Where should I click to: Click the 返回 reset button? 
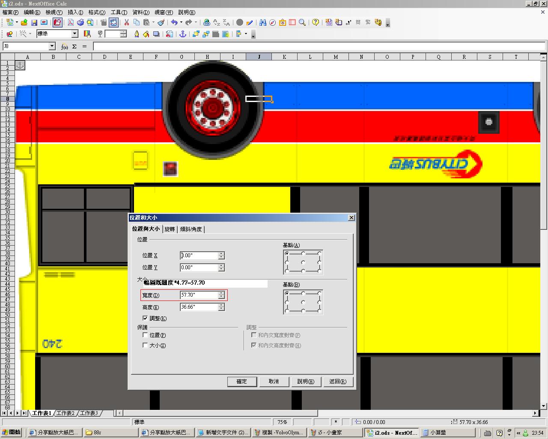[x=338, y=382]
